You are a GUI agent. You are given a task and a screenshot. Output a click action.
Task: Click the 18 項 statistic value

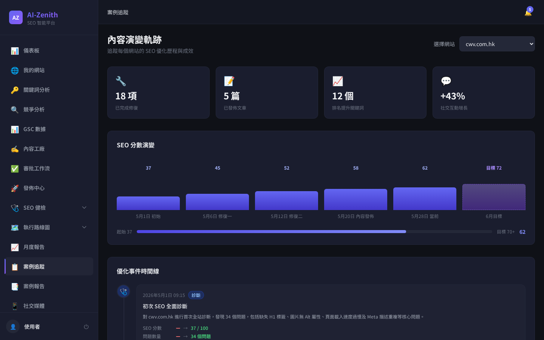coord(126,96)
